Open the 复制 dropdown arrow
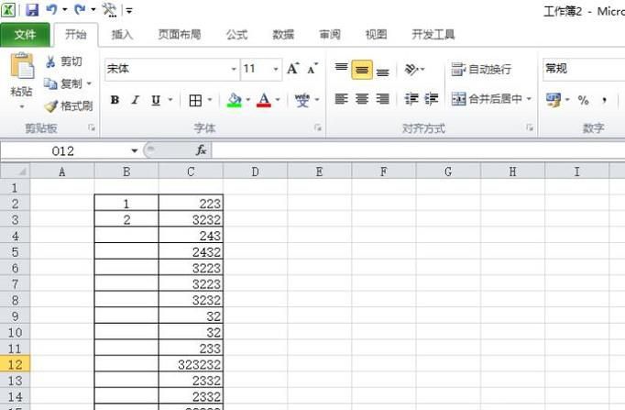625x410 pixels. [89, 83]
